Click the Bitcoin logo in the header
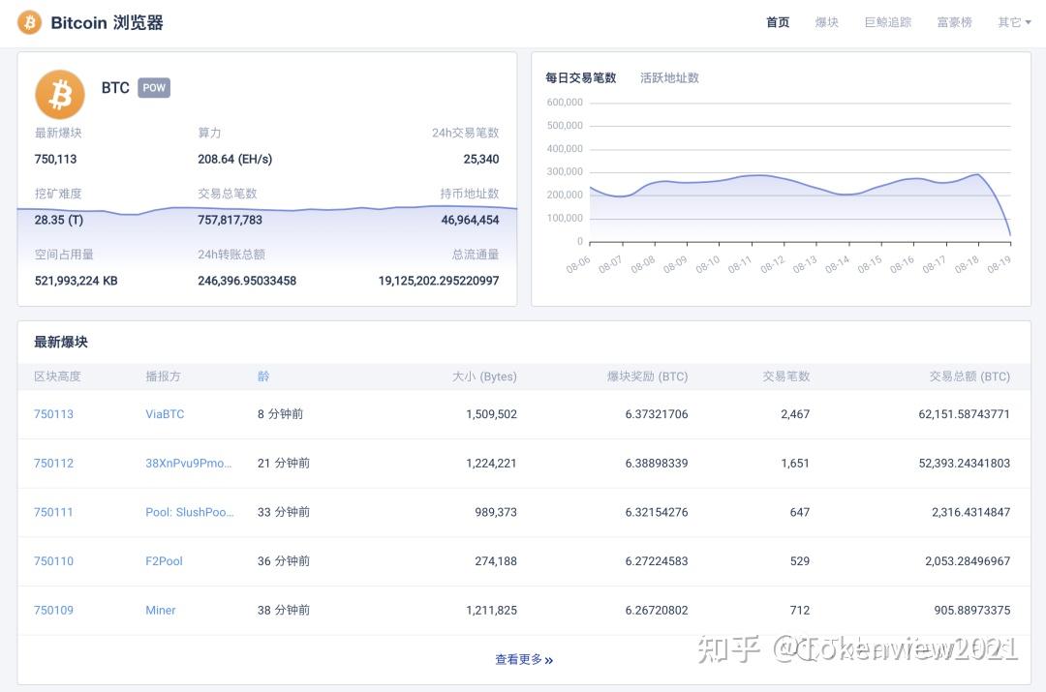Viewport: 1046px width, 692px height. click(28, 21)
